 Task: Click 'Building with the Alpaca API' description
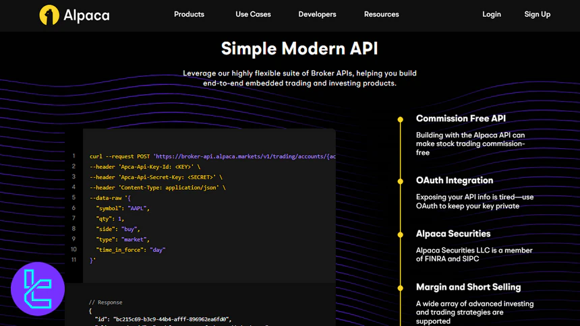coord(471,143)
